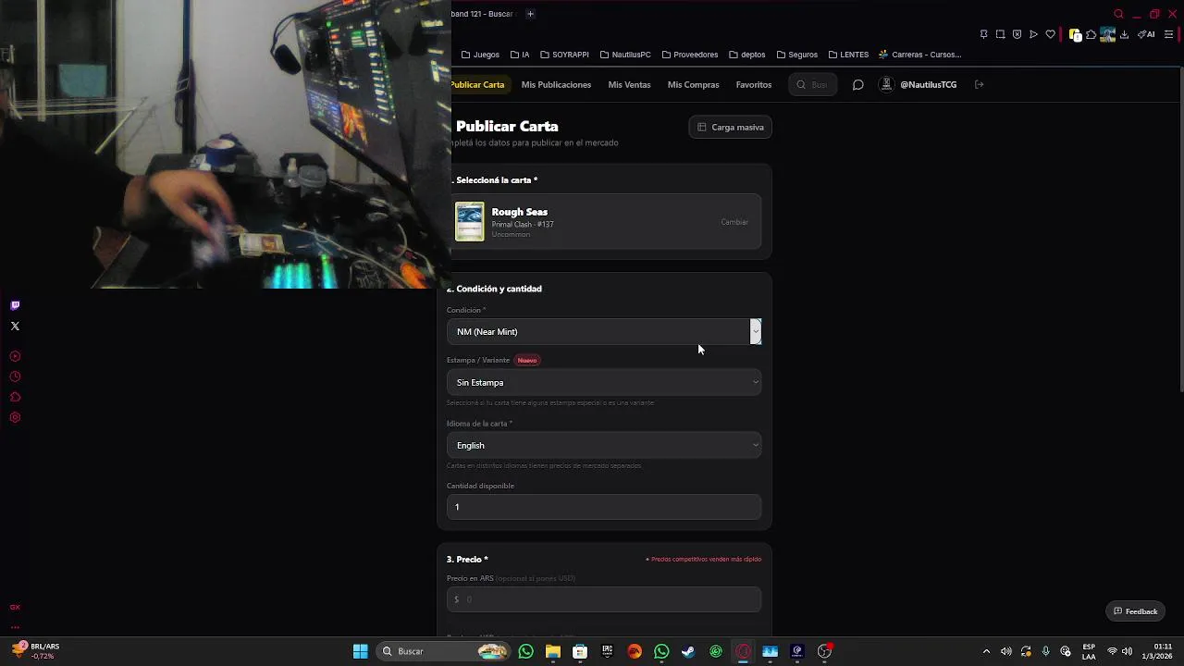The height and width of the screenshot is (666, 1184).
Task: Click the Carga masiva button
Action: point(731,127)
